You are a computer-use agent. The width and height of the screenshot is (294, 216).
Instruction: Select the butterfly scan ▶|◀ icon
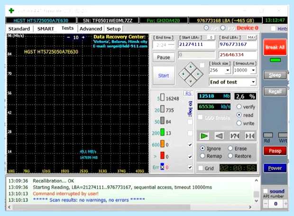[x=250, y=136]
